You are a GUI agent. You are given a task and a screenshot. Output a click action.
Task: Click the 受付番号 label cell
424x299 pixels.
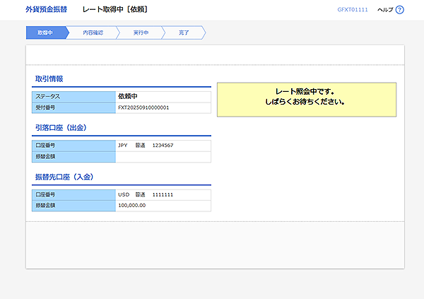73,107
